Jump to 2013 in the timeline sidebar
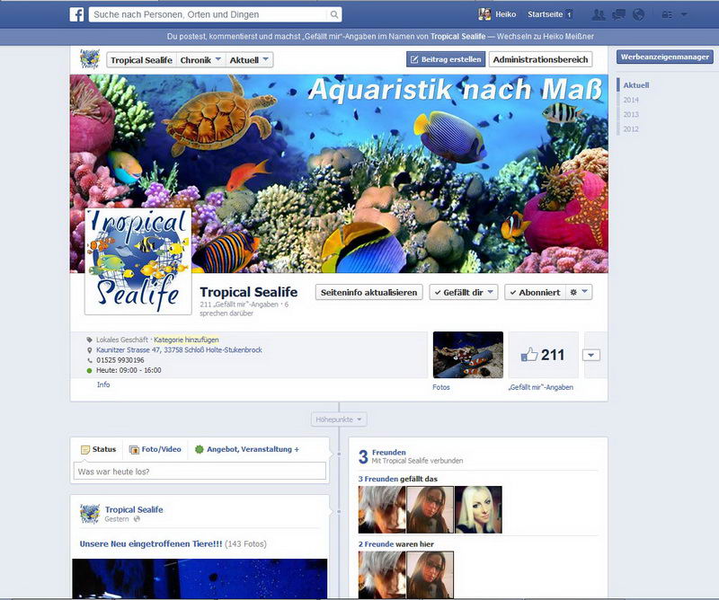 pyautogui.click(x=631, y=115)
